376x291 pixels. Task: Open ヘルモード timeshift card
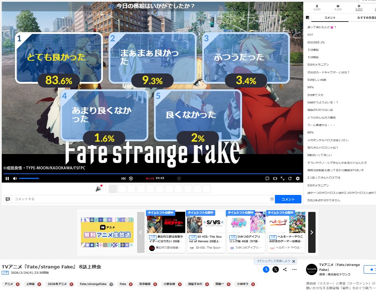pyautogui.click(x=286, y=232)
